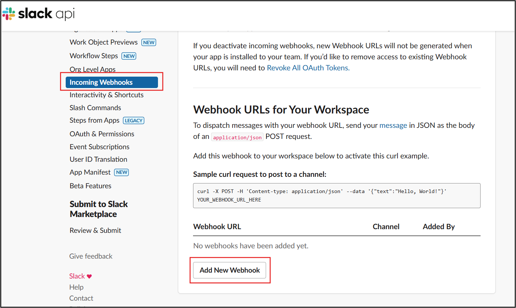516x308 pixels.
Task: Click the Webhook URL column header
Action: coord(217,227)
